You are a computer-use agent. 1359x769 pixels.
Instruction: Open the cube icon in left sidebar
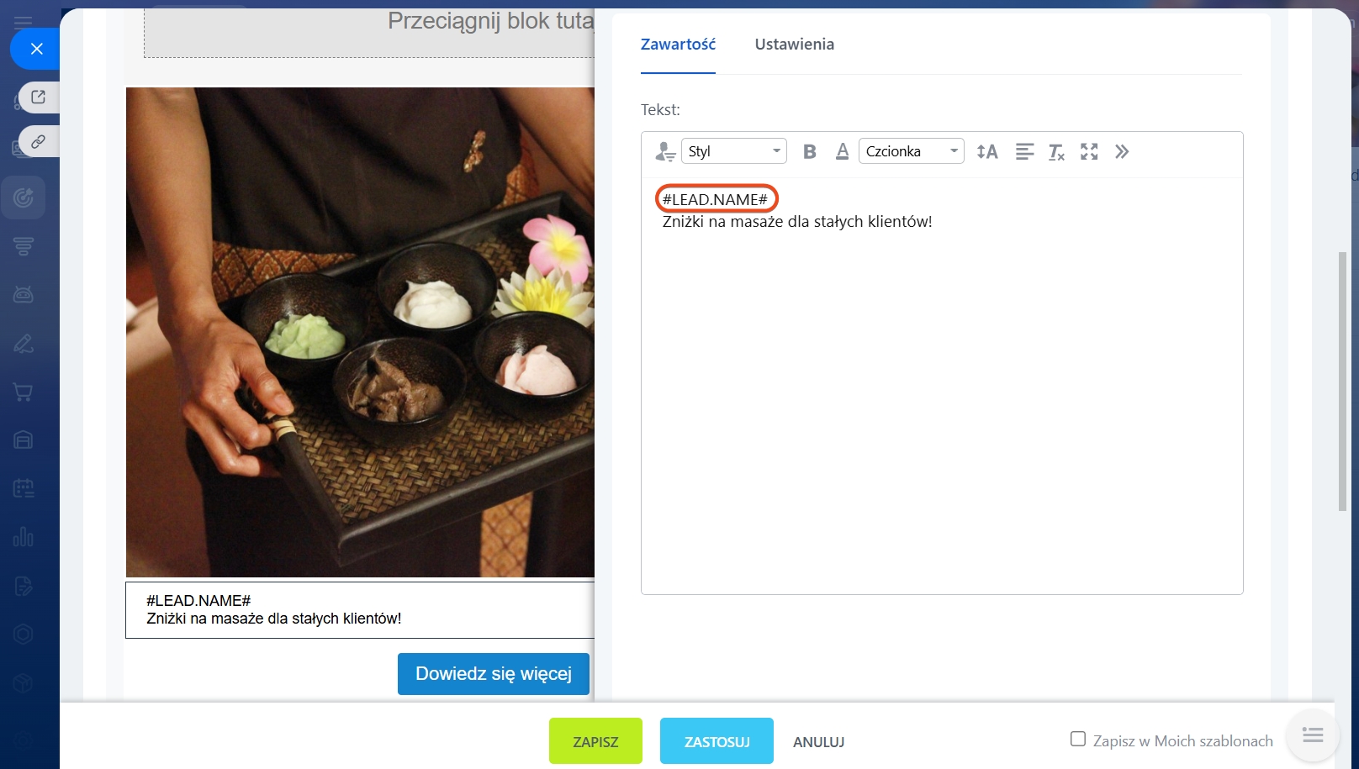click(x=24, y=682)
